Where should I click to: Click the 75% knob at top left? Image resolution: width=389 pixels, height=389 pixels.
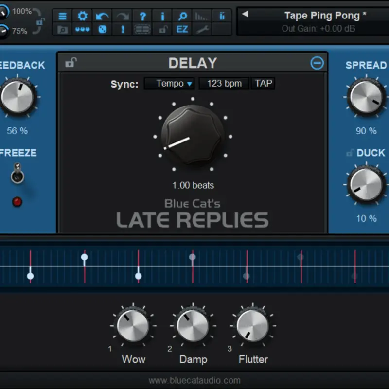click(x=3, y=31)
